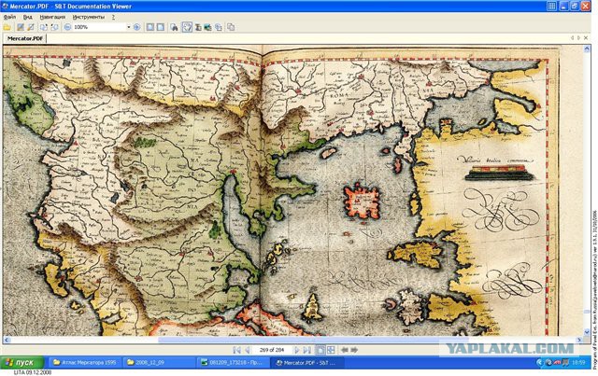Click the rotate page icon before zoom-out

[44, 27]
